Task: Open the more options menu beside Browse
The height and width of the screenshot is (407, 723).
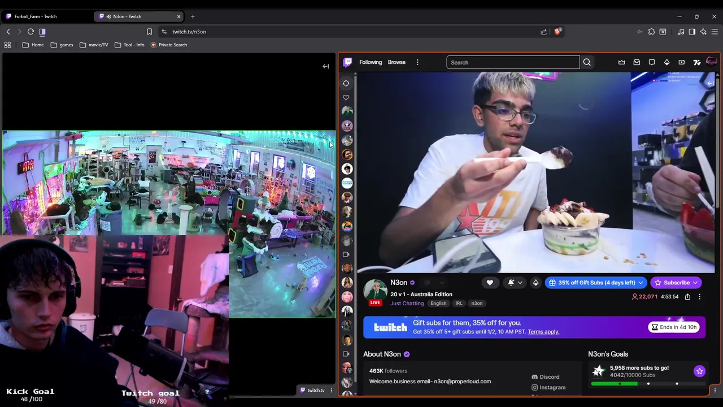Action: pos(417,62)
